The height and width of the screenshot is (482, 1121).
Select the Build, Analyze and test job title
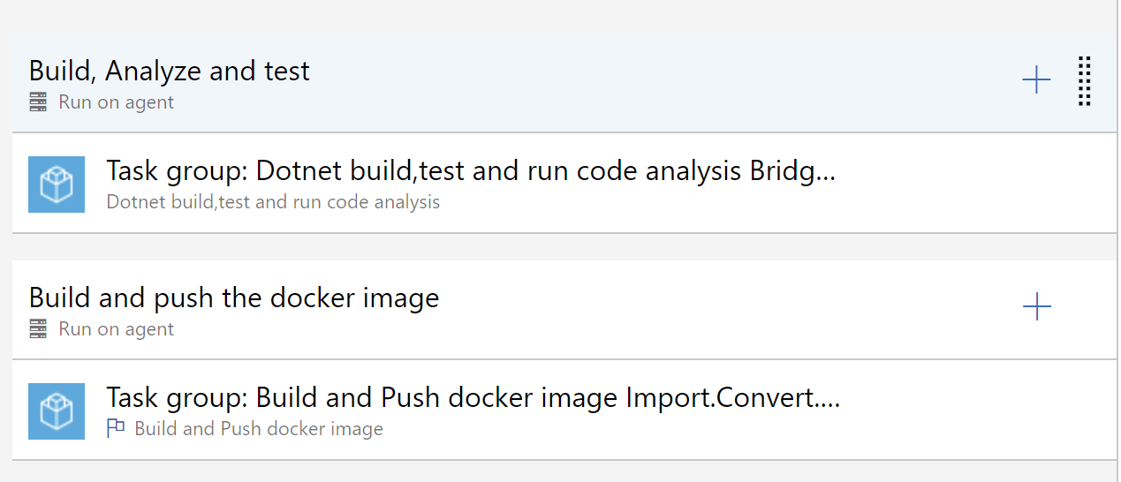pyautogui.click(x=170, y=71)
